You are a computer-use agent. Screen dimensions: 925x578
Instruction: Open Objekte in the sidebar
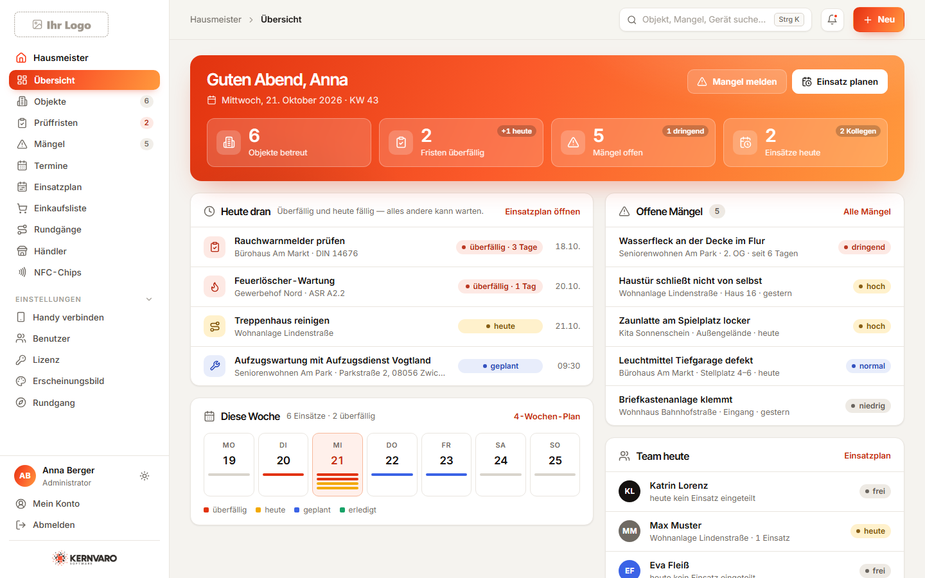coord(84,101)
